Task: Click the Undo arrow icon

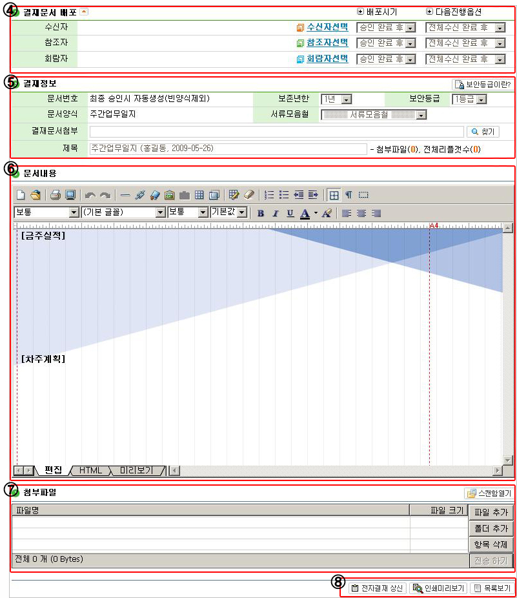Action: point(90,194)
